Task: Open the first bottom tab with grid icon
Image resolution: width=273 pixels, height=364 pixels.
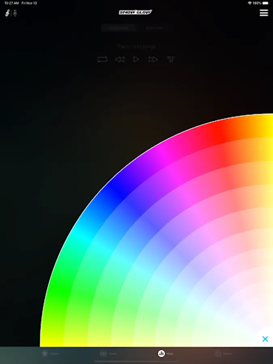Action: (50, 353)
